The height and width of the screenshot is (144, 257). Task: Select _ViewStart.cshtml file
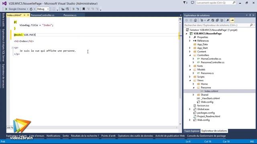[210, 98]
